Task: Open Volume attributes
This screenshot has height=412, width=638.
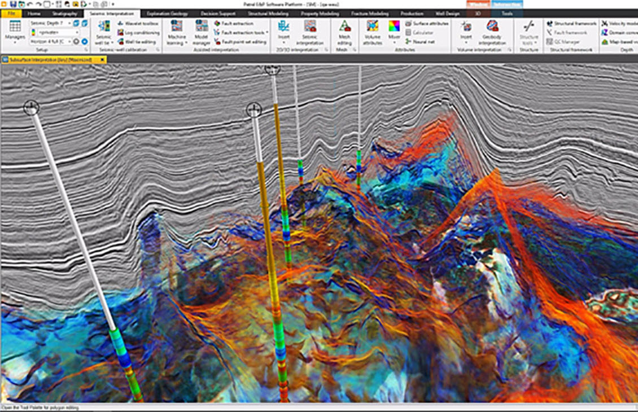Action: [372, 33]
